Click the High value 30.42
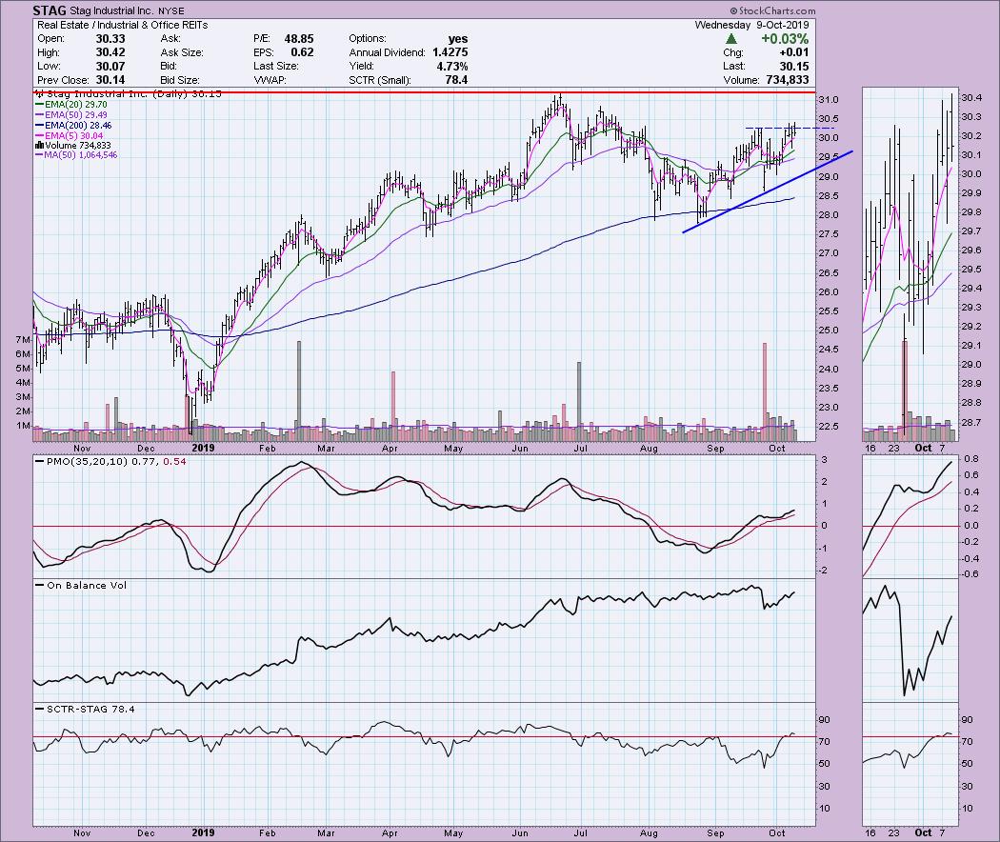Viewport: 1000px width, 842px height. click(110, 52)
